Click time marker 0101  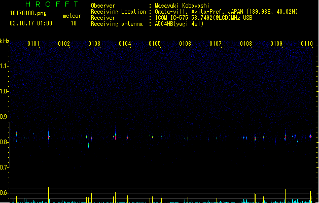[x=33, y=44]
